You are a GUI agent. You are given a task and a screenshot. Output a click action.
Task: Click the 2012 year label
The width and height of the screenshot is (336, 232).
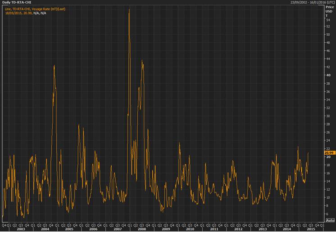pyautogui.click(x=238, y=229)
